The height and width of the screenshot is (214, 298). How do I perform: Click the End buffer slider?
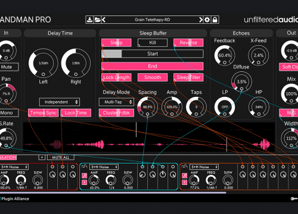153,66
